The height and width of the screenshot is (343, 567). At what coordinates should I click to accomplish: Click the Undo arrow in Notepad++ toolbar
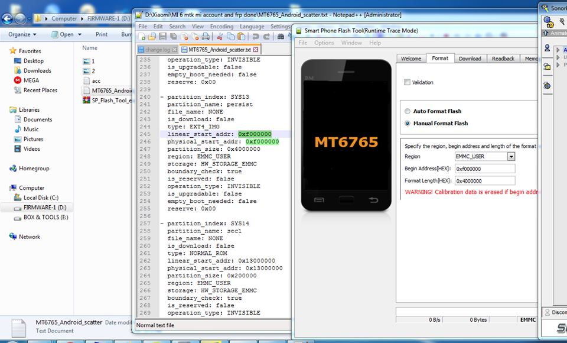[256, 37]
